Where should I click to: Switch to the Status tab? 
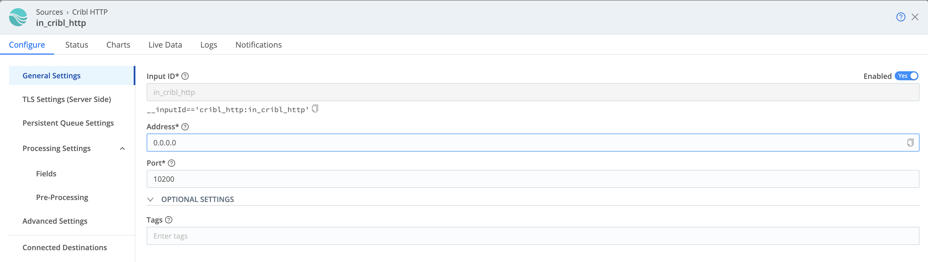(x=76, y=45)
